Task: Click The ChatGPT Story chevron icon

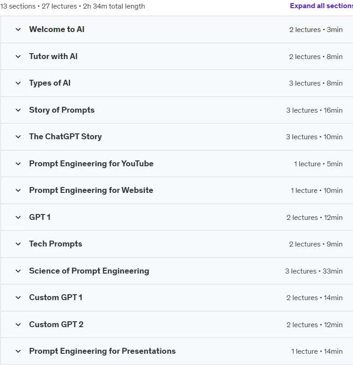Action: click(18, 137)
